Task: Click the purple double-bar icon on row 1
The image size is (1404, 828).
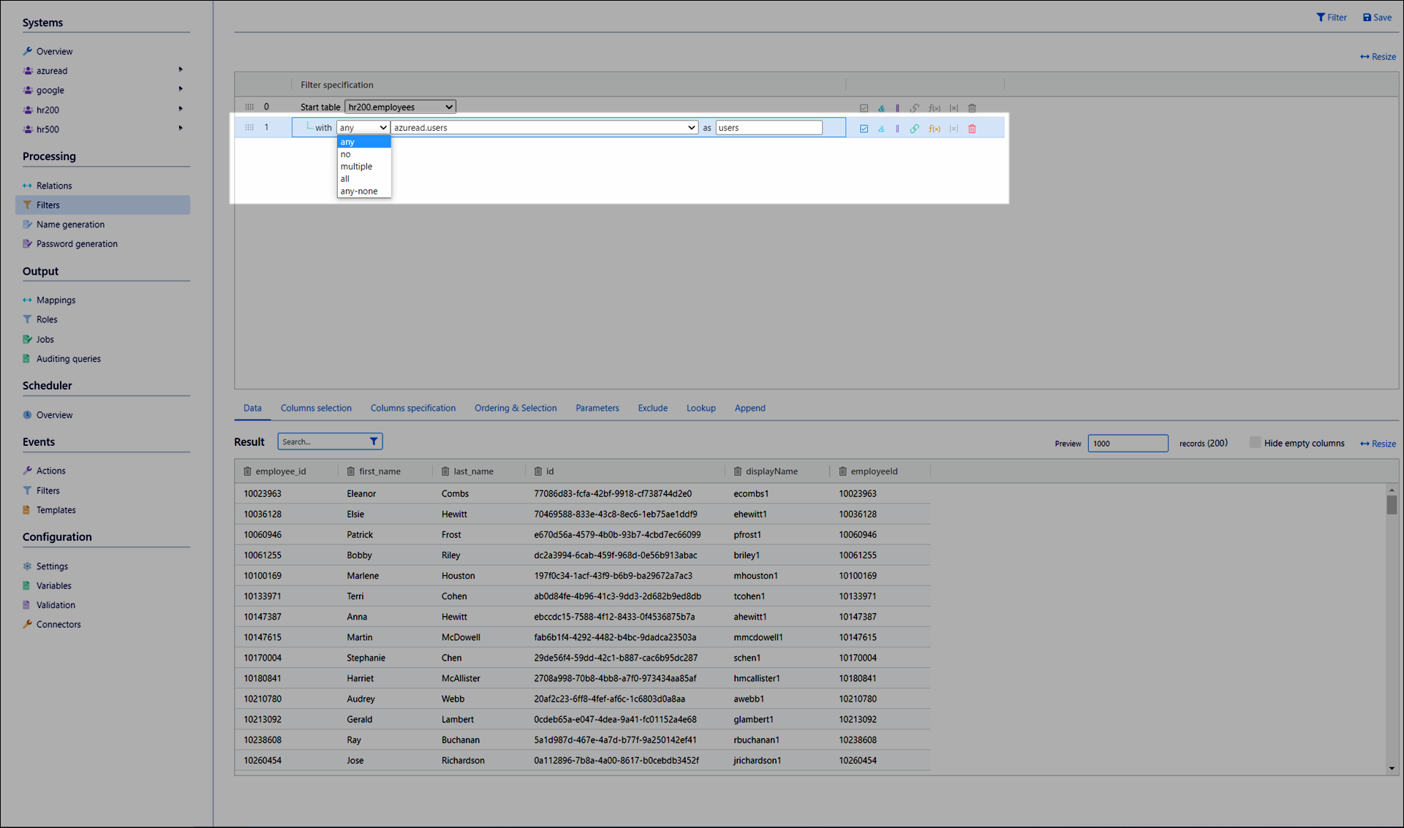Action: (897, 129)
